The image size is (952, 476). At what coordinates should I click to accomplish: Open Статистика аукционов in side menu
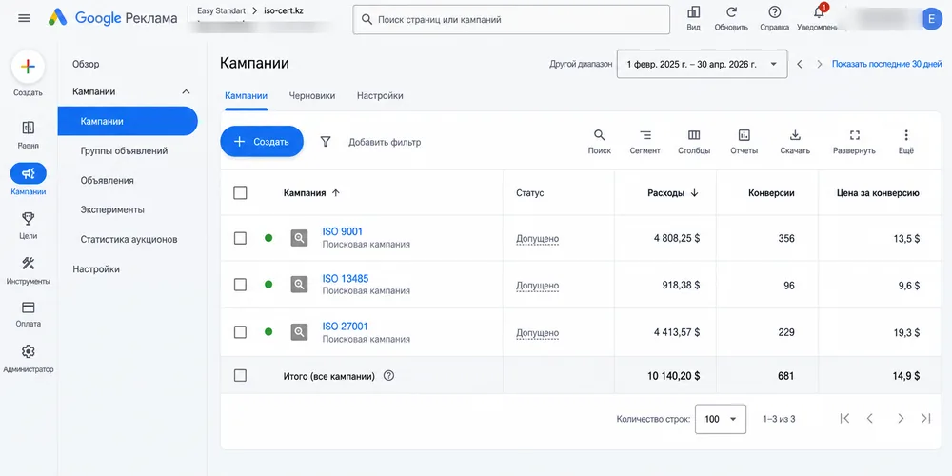[129, 239]
